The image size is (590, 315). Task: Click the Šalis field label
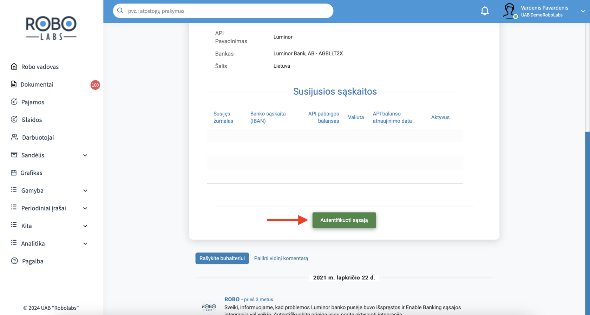pos(221,66)
